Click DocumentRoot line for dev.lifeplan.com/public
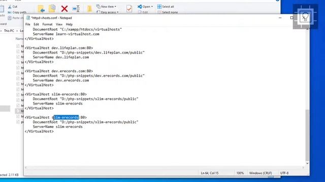325x182 pixels. [x=88, y=53]
